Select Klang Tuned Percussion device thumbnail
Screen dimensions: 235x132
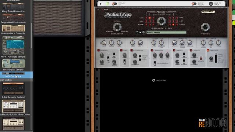13,6
